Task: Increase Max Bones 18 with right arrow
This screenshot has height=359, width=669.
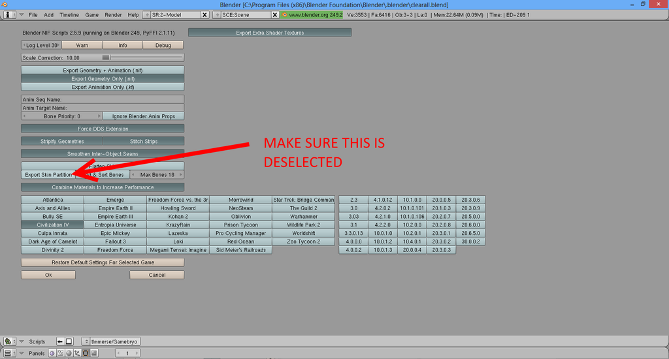Action: pyautogui.click(x=181, y=175)
